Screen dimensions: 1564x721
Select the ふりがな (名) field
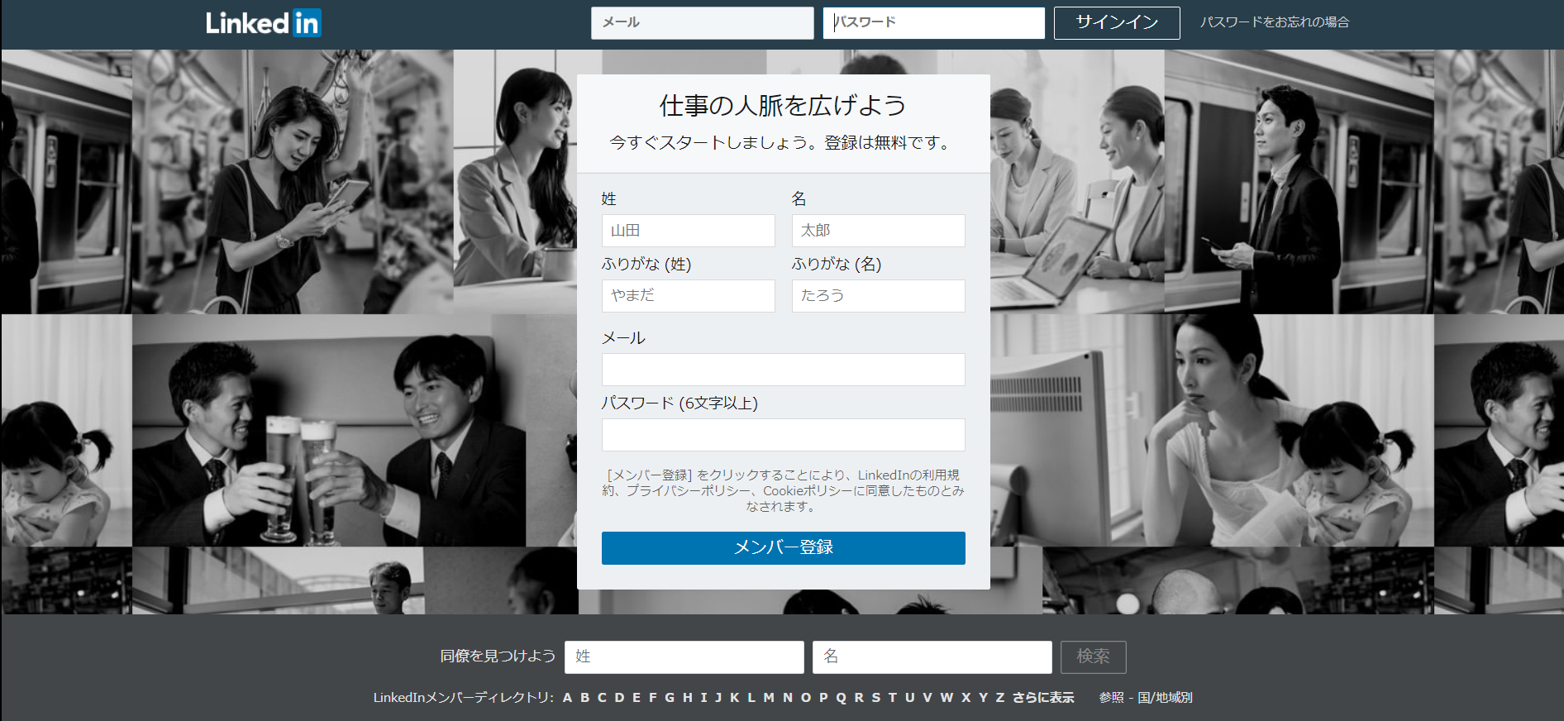tap(879, 296)
